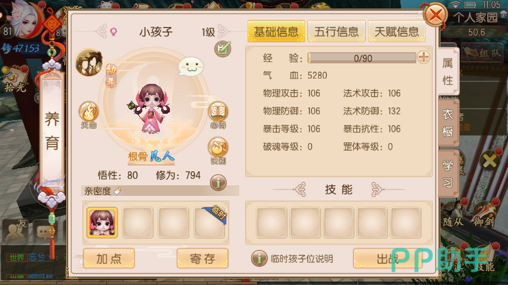The image size is (508, 285).
Task: Open the 衣橱 side tab
Action: pyautogui.click(x=449, y=123)
